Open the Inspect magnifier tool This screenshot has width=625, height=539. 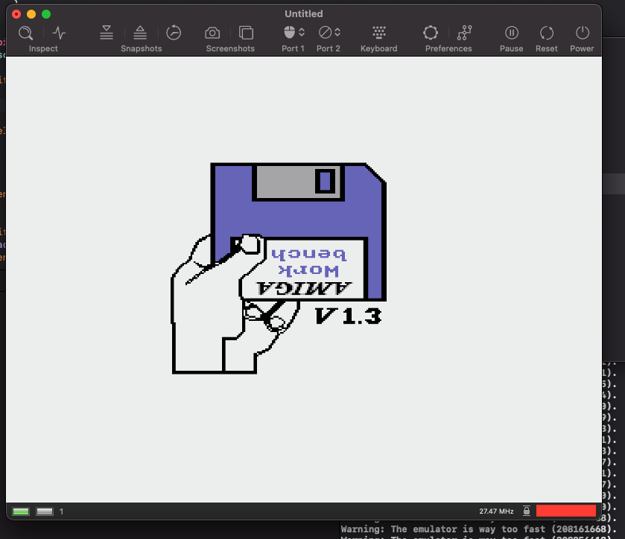point(25,33)
